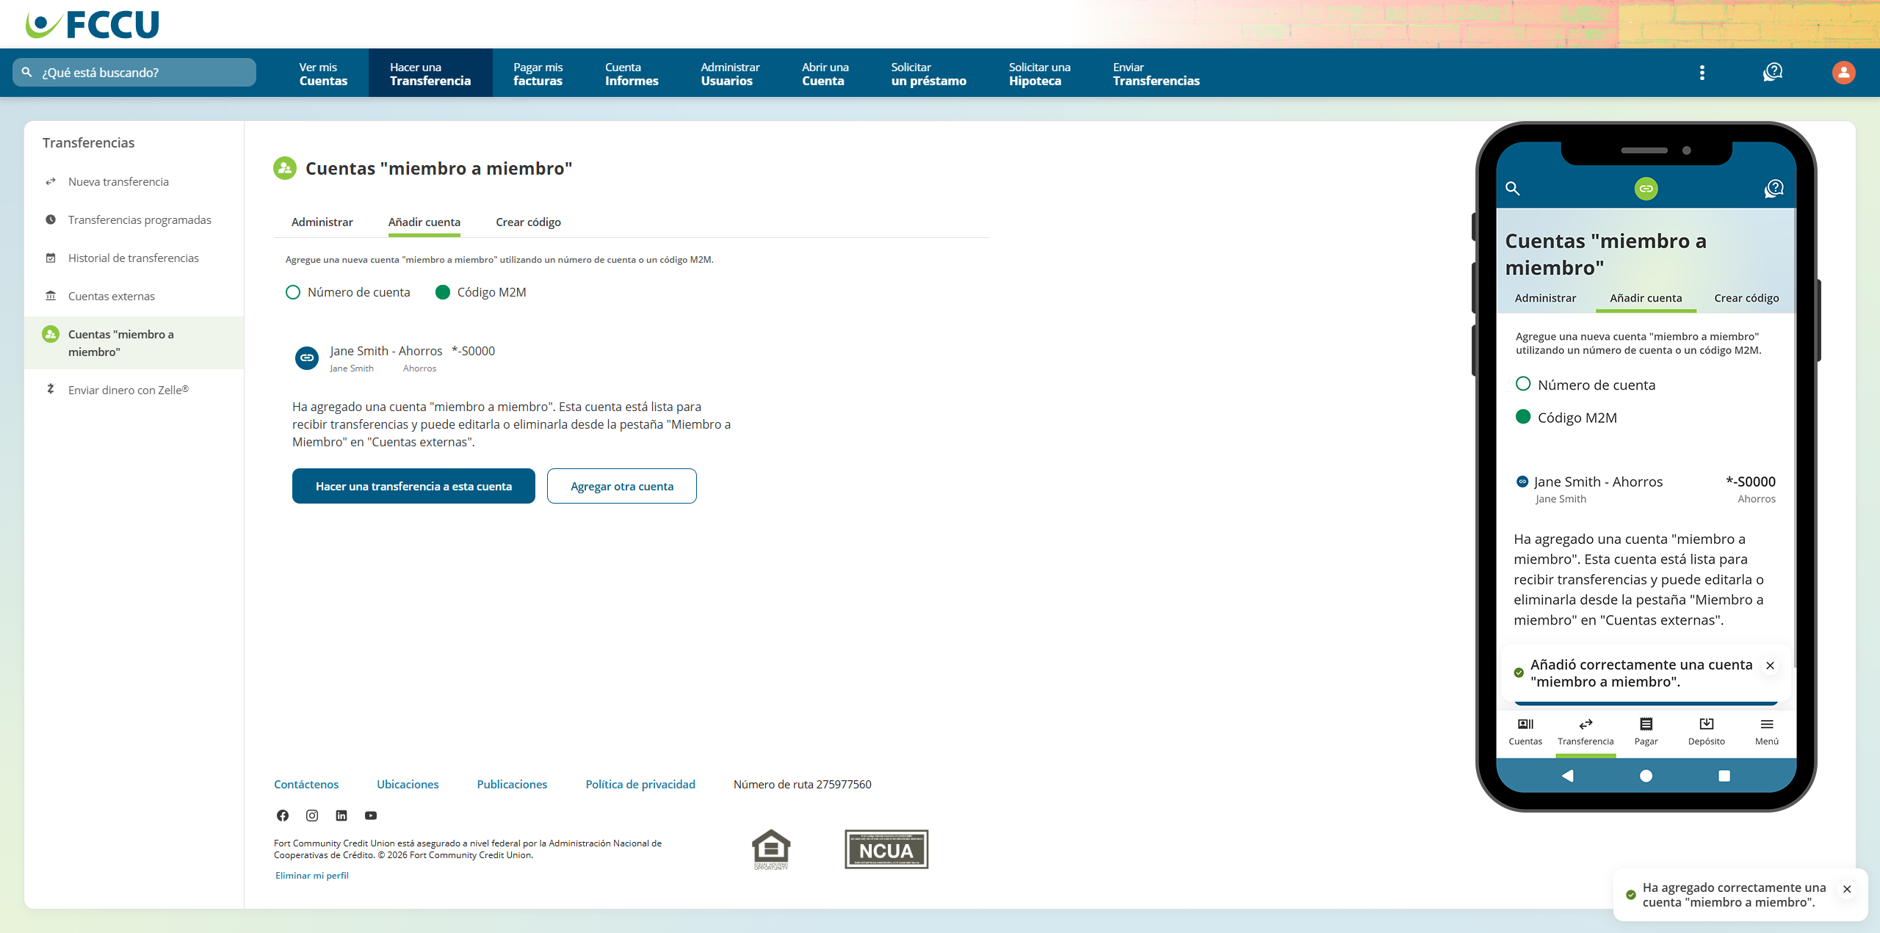Open the LinkedIn icon in the footer
Image resolution: width=1880 pixels, height=933 pixels.
341,816
